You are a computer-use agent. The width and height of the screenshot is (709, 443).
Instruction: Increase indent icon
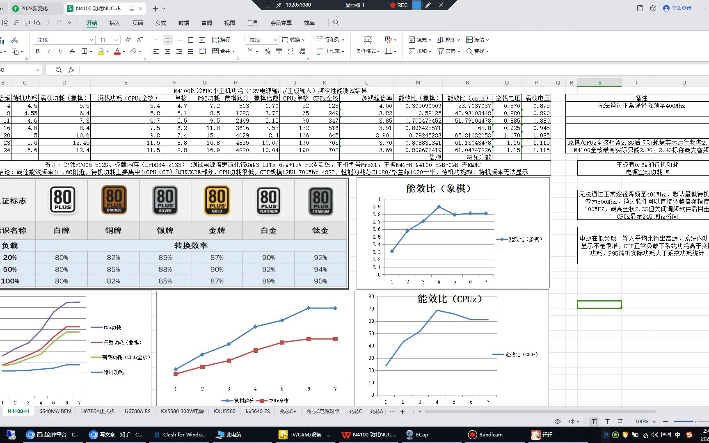pos(202,40)
